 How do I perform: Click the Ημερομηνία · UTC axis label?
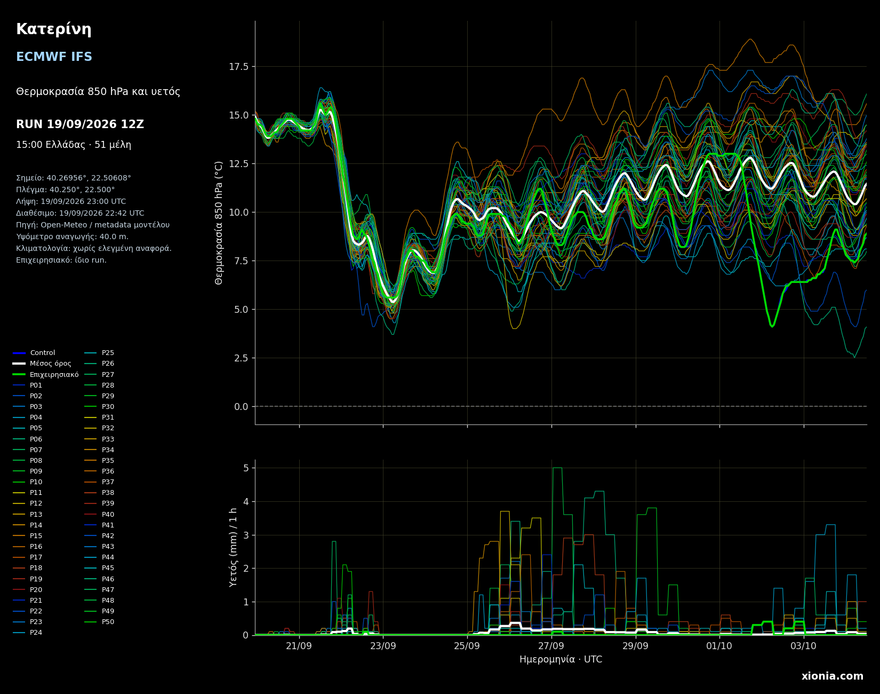click(561, 660)
